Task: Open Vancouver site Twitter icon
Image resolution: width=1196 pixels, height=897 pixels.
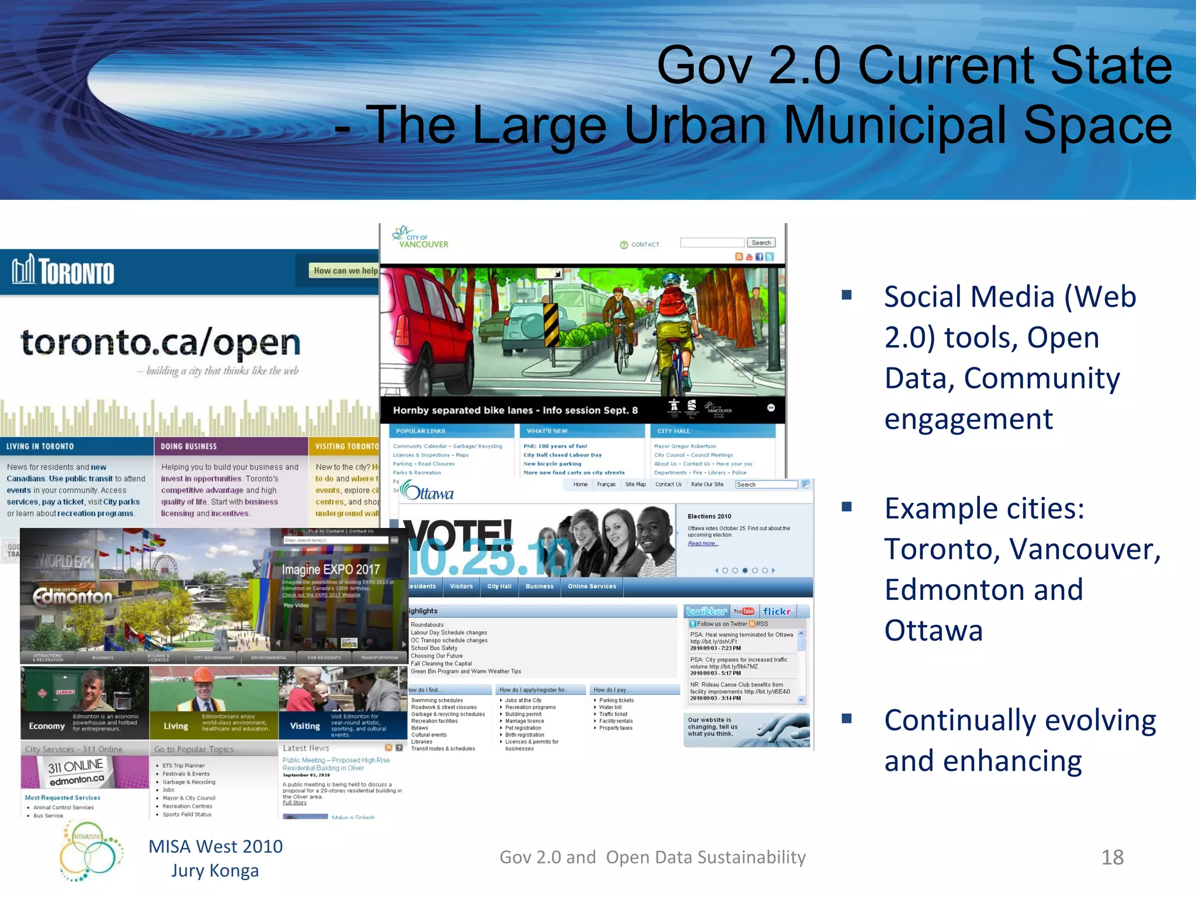Action: (770, 257)
